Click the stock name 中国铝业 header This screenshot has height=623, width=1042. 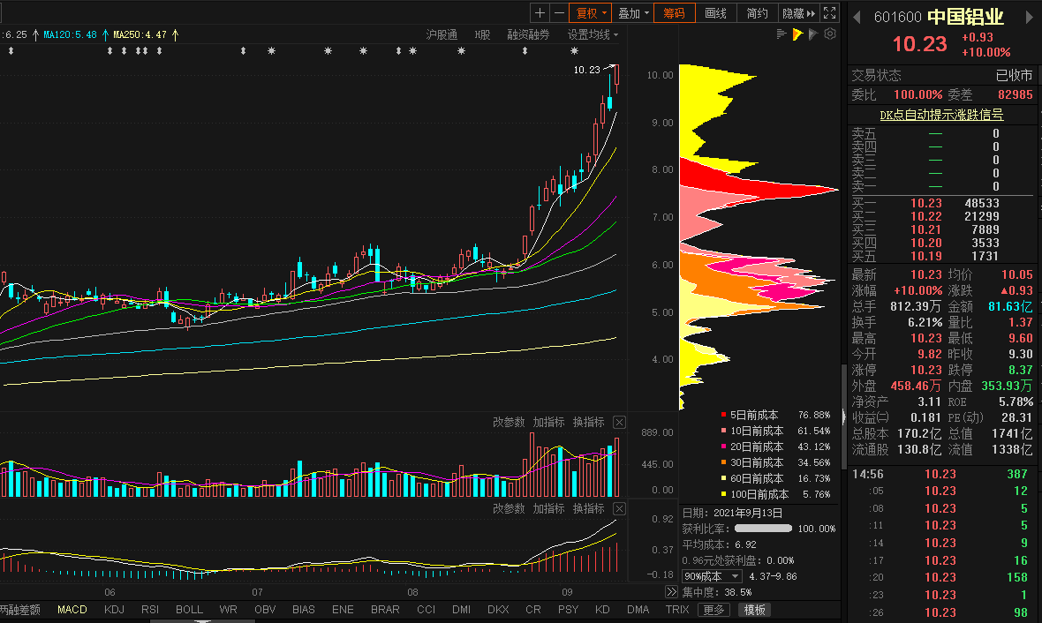(965, 17)
